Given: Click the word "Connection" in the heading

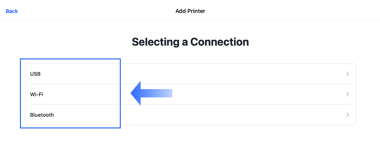Looking at the screenshot, I should 220,42.
